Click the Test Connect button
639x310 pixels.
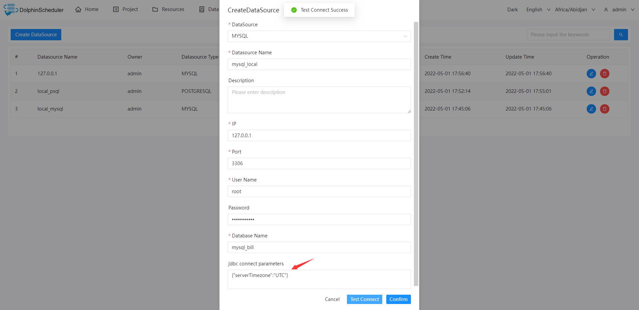(x=364, y=299)
